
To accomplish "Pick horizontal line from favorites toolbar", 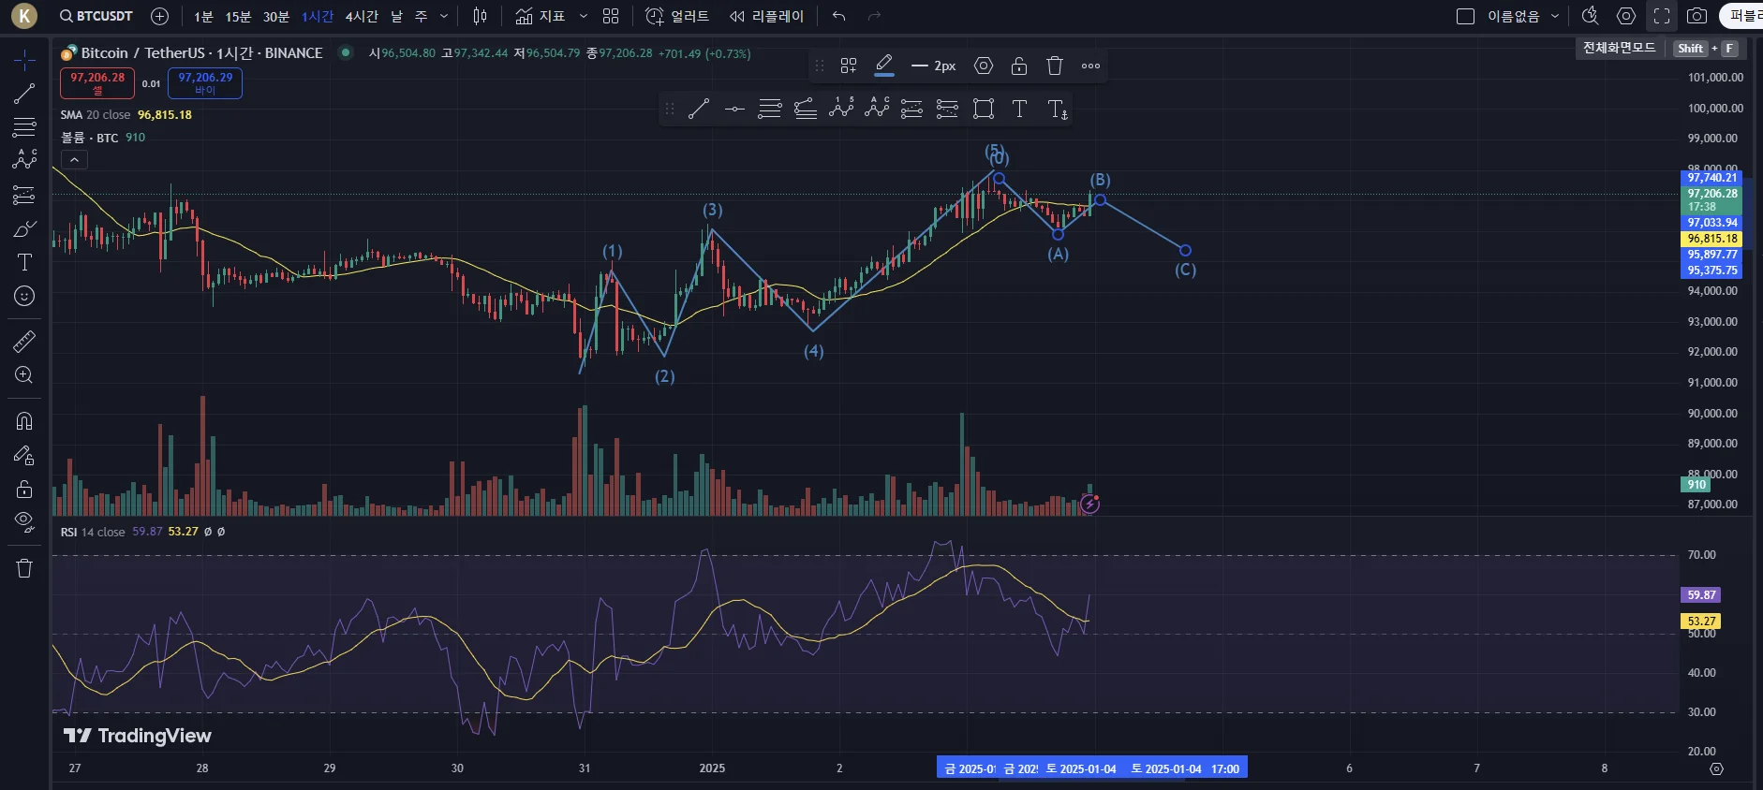I will pyautogui.click(x=734, y=110).
